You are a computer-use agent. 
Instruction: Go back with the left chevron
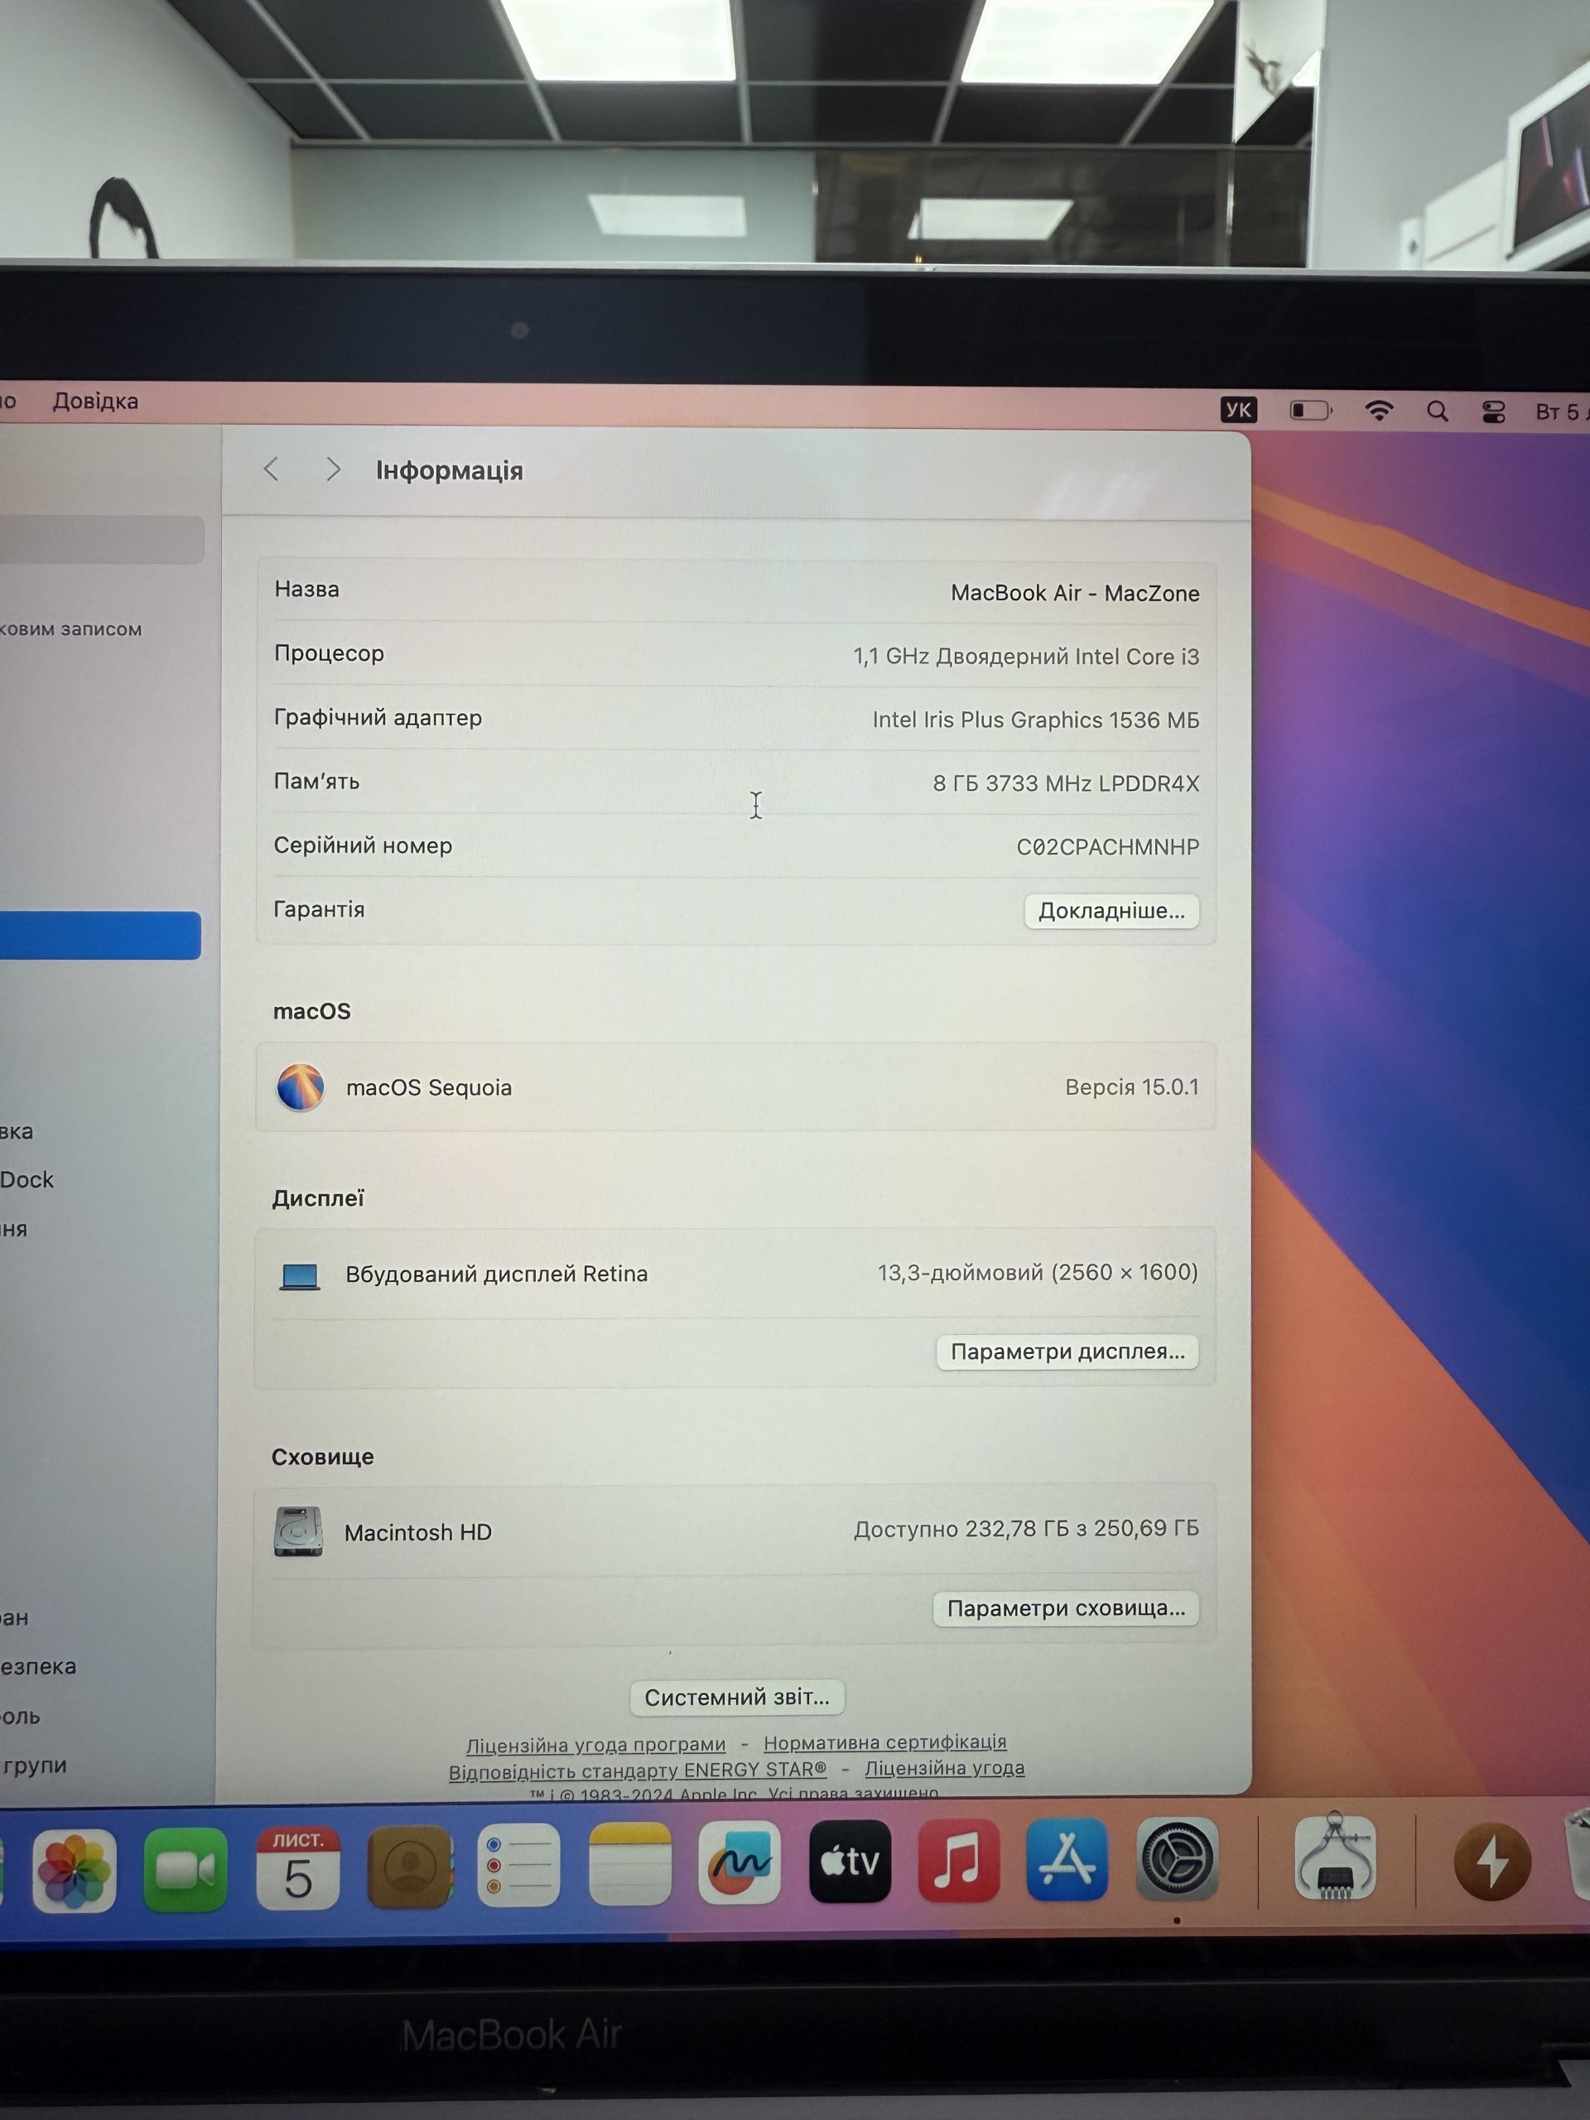tap(272, 469)
